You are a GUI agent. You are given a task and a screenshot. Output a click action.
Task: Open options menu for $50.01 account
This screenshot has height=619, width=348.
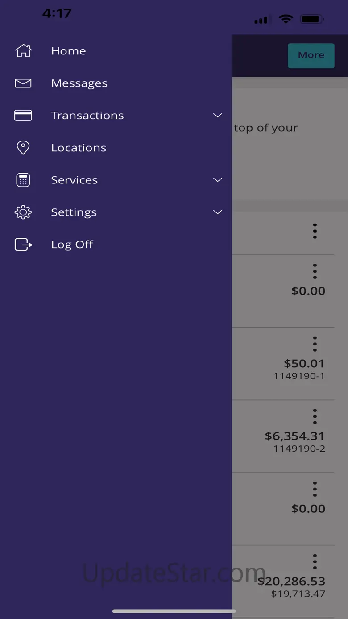tap(315, 344)
